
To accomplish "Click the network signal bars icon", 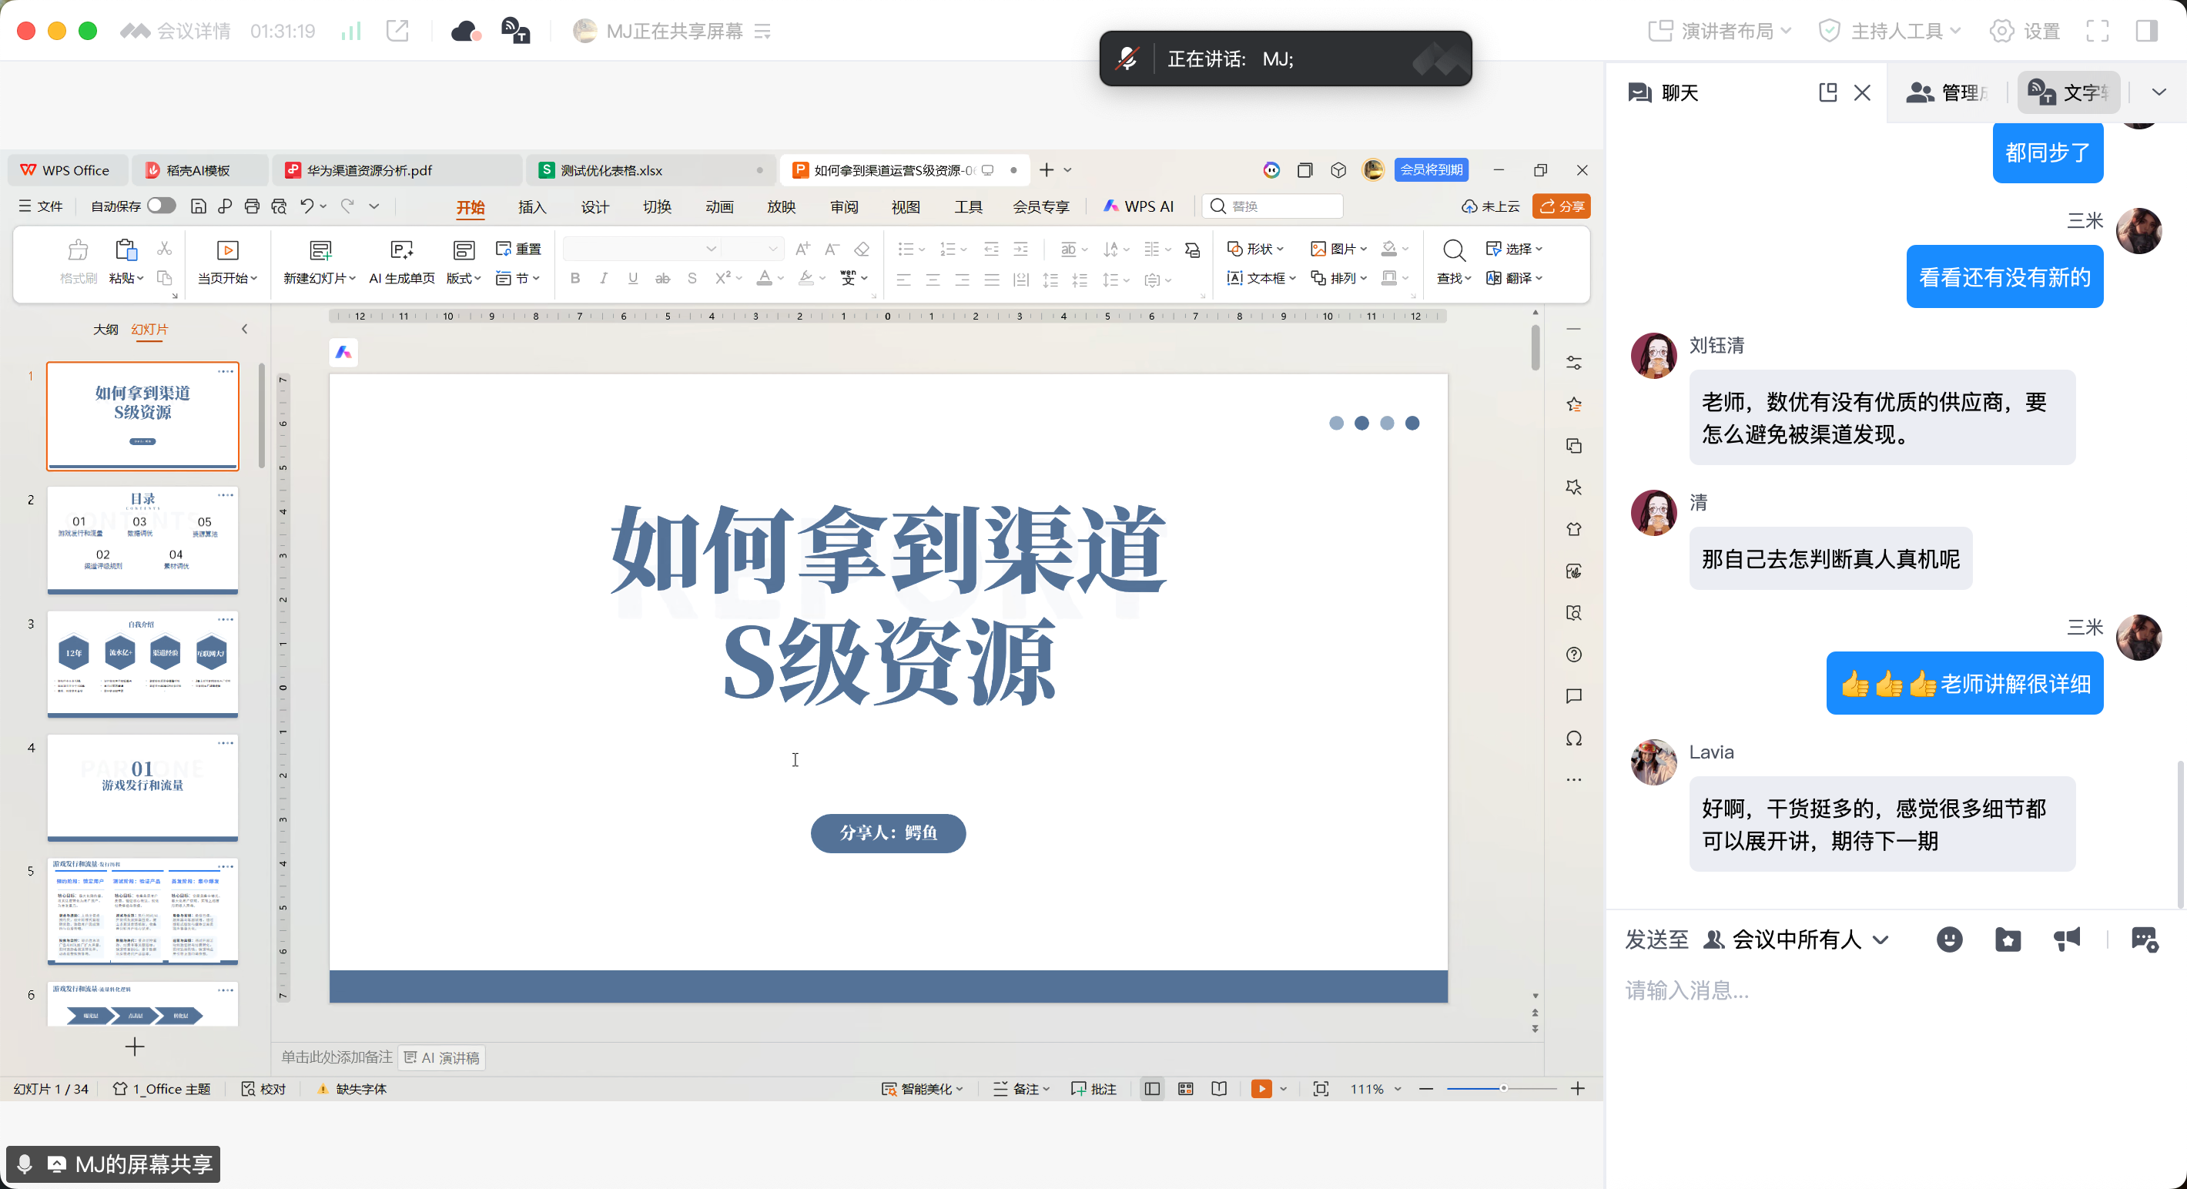I will pyautogui.click(x=350, y=32).
